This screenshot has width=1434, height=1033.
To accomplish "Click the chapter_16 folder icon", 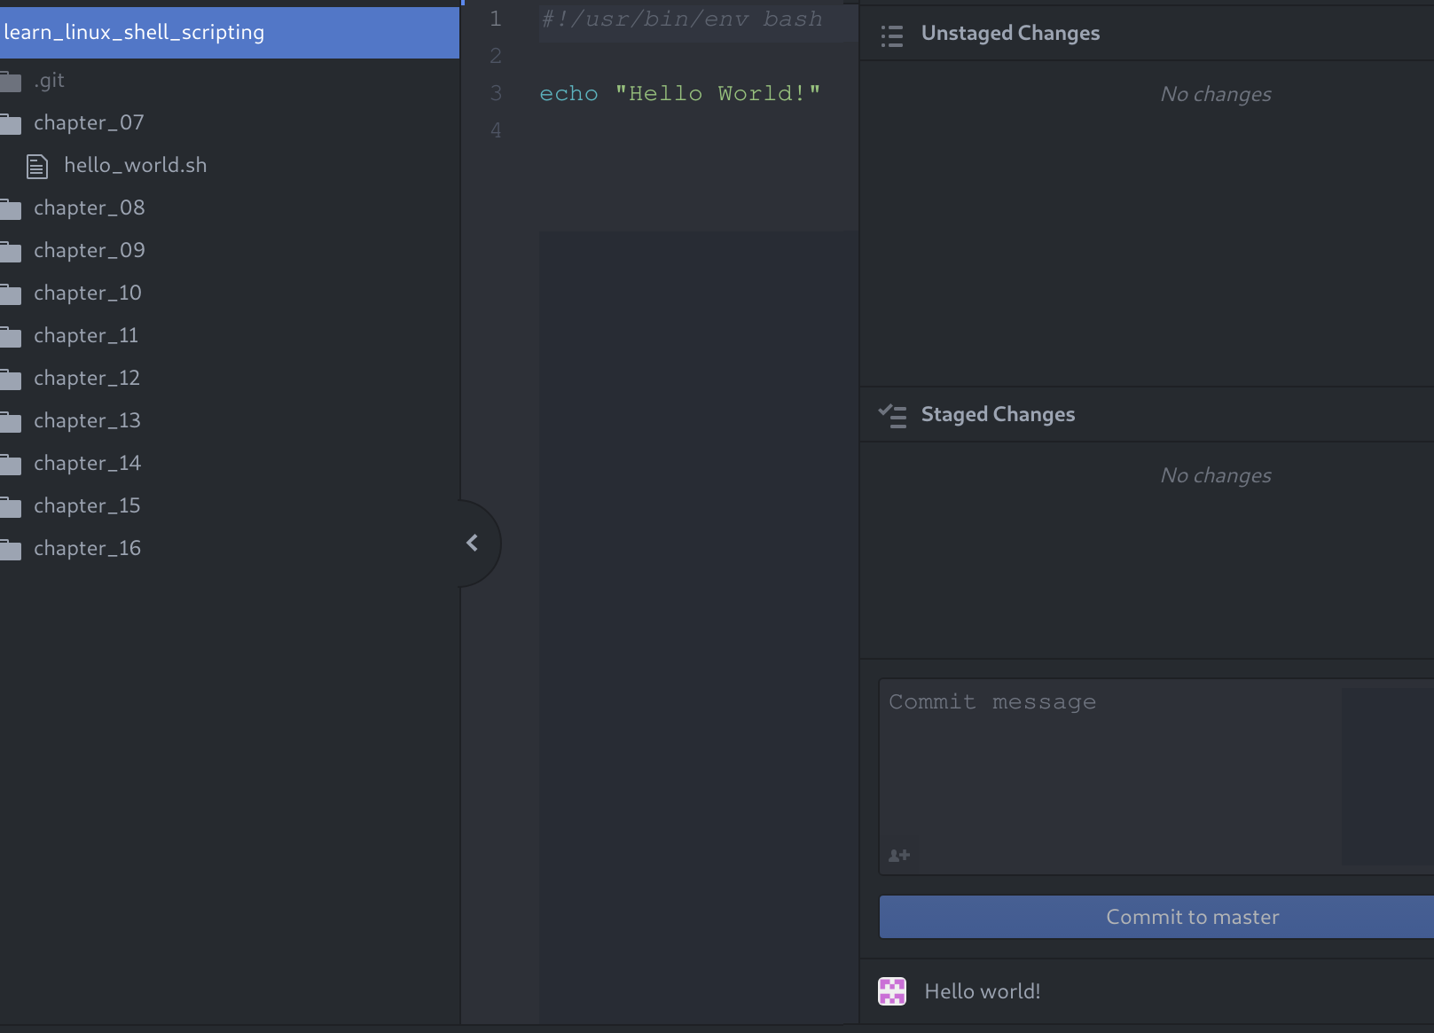I will pyautogui.click(x=11, y=550).
